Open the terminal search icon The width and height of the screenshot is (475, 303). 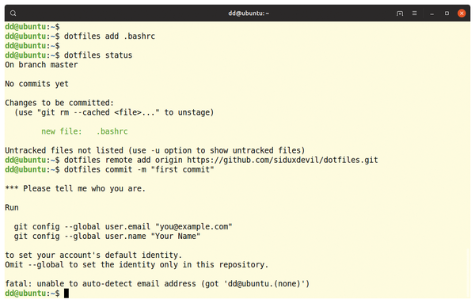(13, 13)
